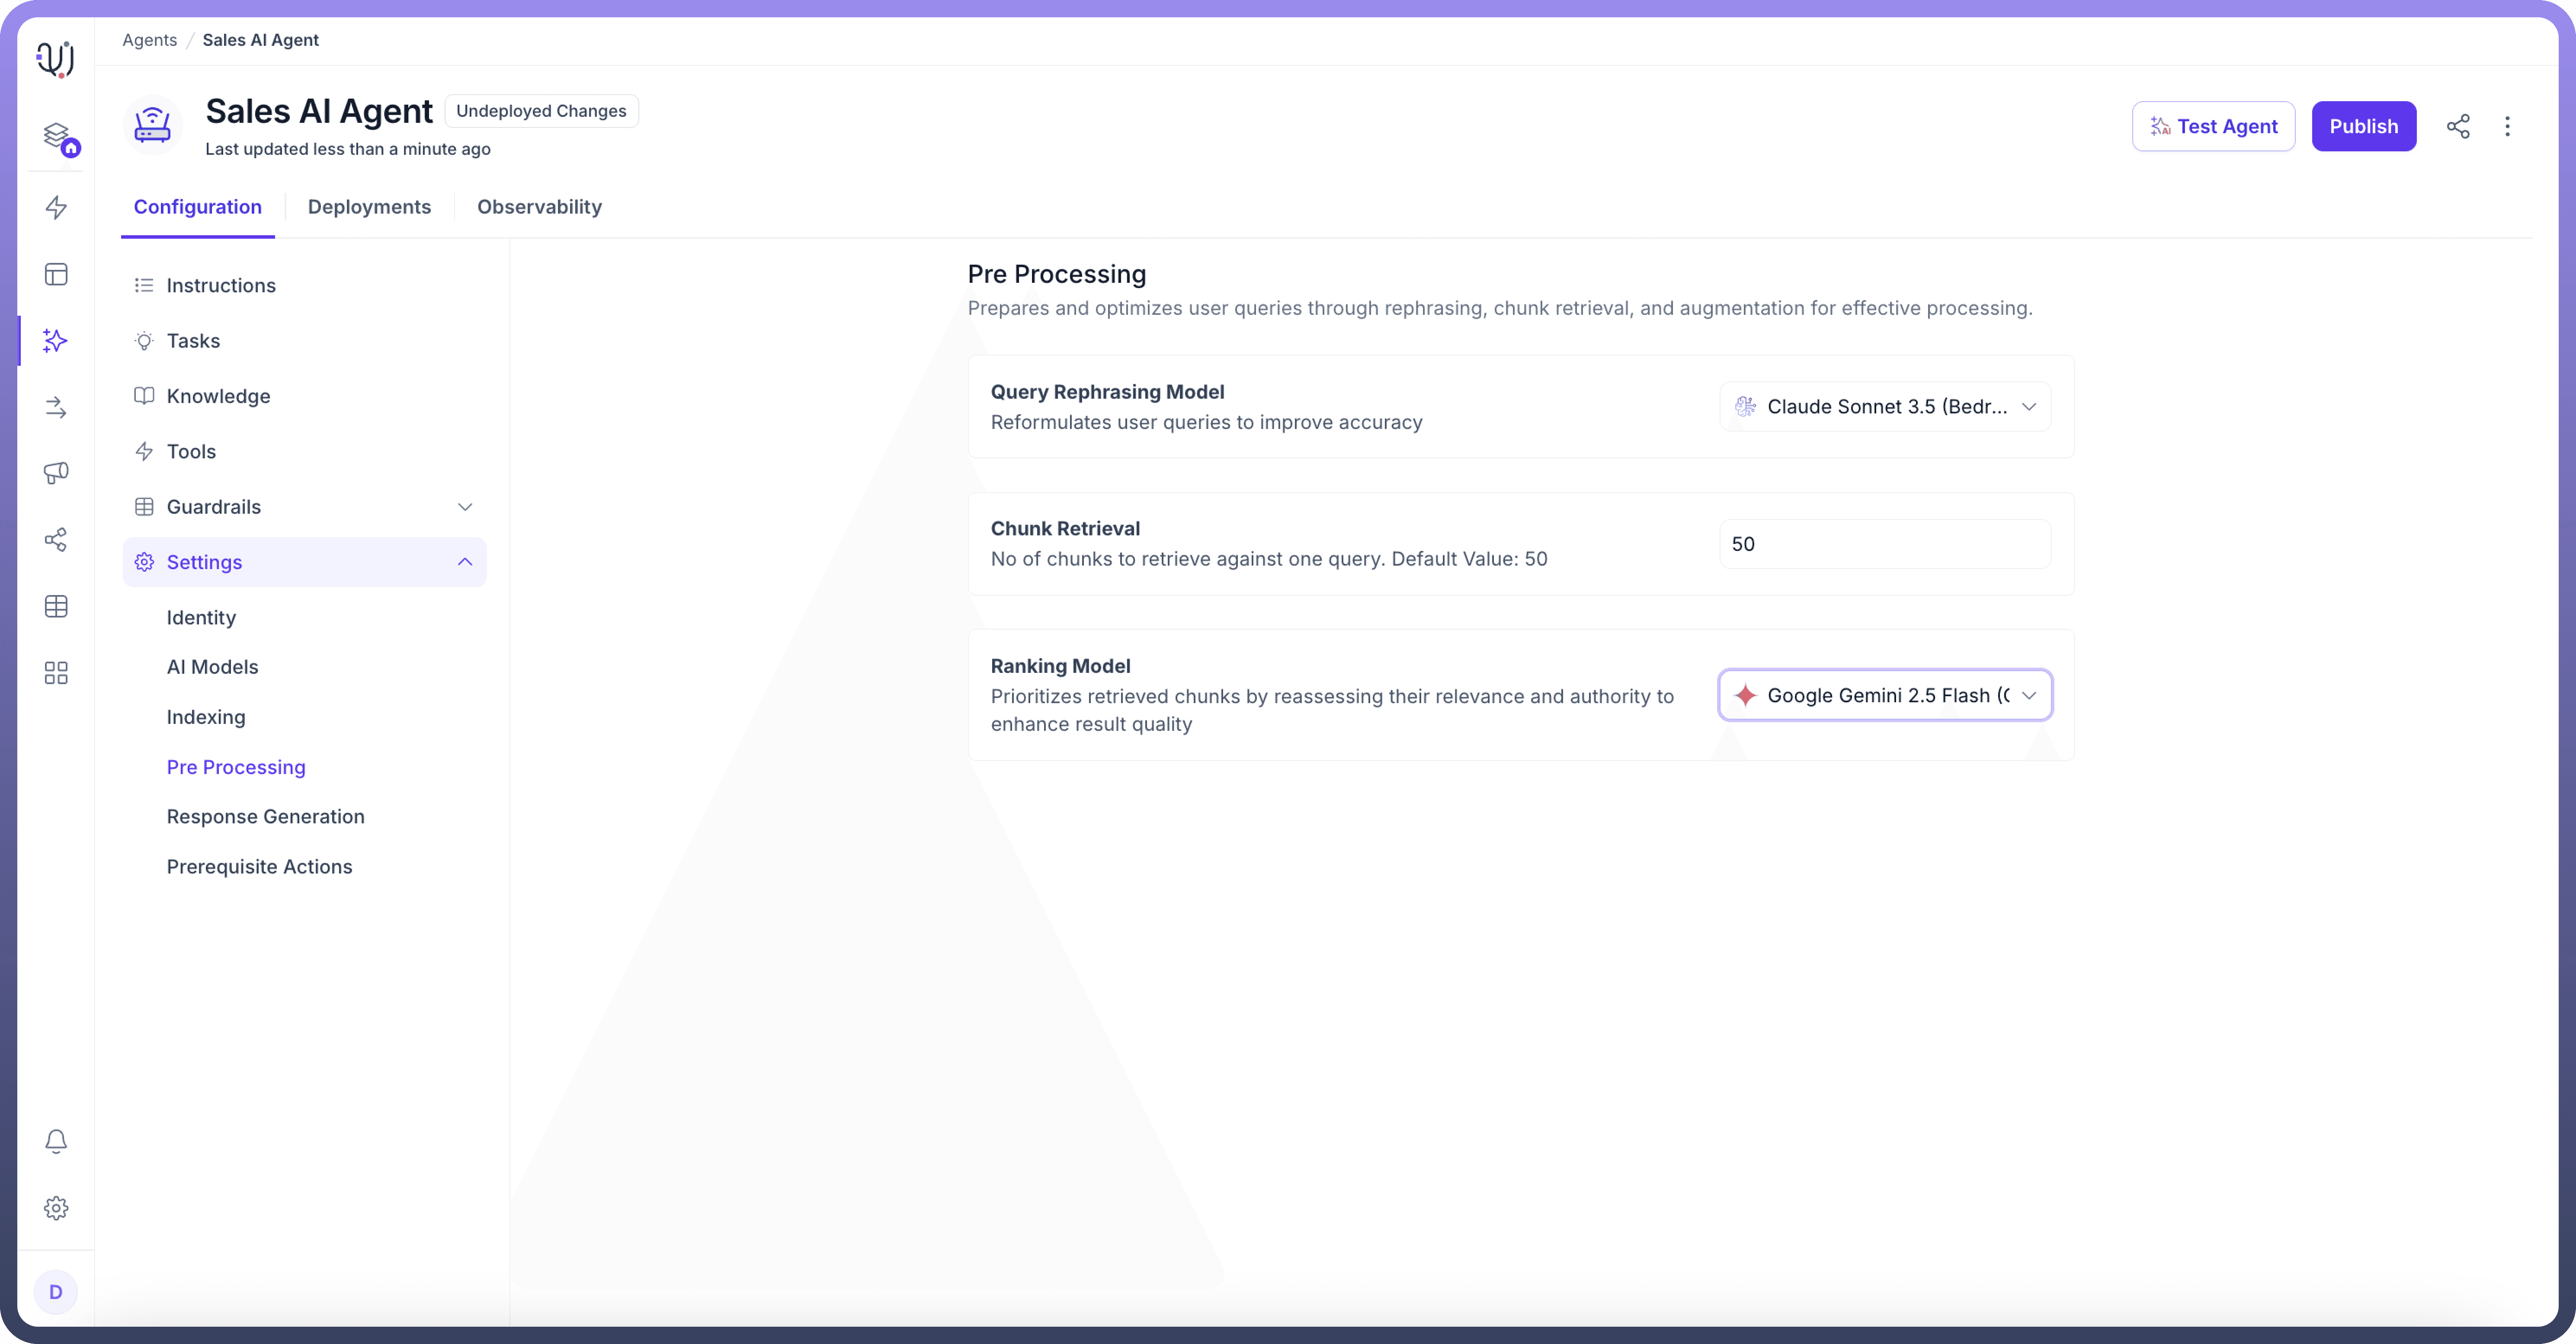Image resolution: width=2576 pixels, height=1344 pixels.
Task: Open the megaphone icon in left sidebar
Action: click(x=56, y=473)
